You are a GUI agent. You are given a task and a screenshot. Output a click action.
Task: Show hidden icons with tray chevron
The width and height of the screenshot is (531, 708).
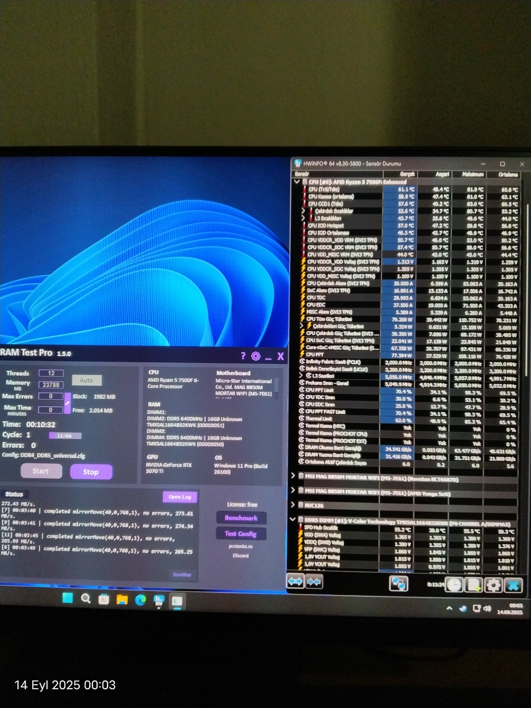tap(449, 608)
